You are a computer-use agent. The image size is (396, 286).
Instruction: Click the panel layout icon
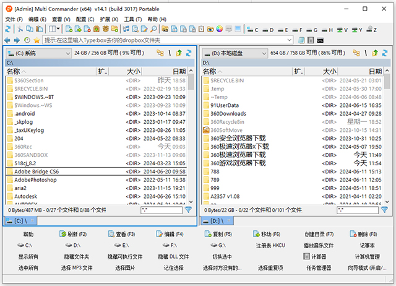(52, 29)
